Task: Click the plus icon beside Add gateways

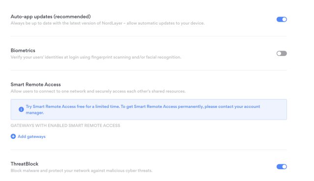Action: pos(13,136)
